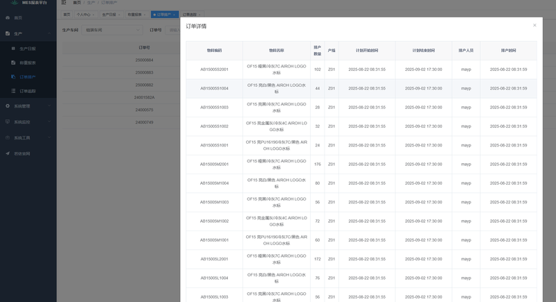The width and height of the screenshot is (556, 302).
Task: Select order 25000884 in background table
Action: pyautogui.click(x=144, y=60)
